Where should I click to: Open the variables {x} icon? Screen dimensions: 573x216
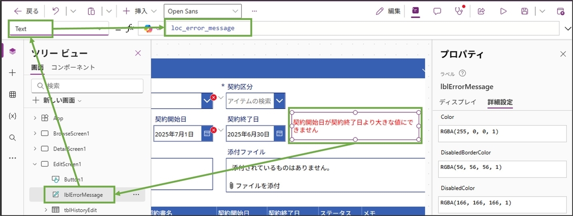(x=12, y=116)
